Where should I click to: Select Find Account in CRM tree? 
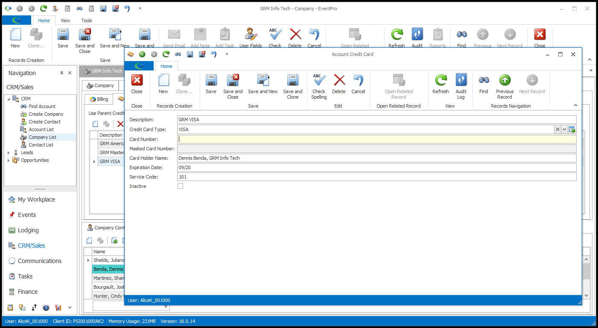pyautogui.click(x=42, y=106)
